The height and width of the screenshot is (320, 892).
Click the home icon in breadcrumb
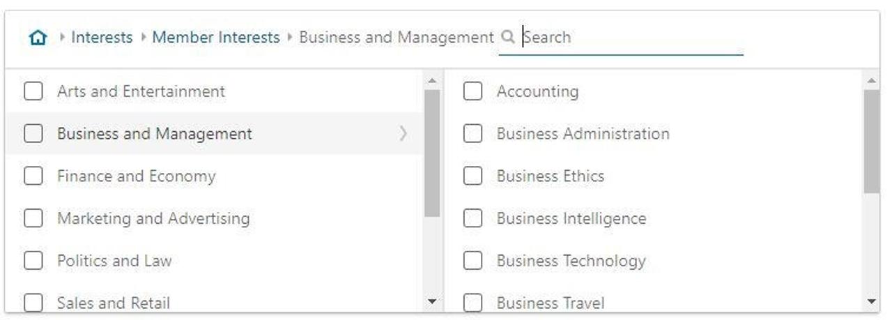pyautogui.click(x=38, y=38)
